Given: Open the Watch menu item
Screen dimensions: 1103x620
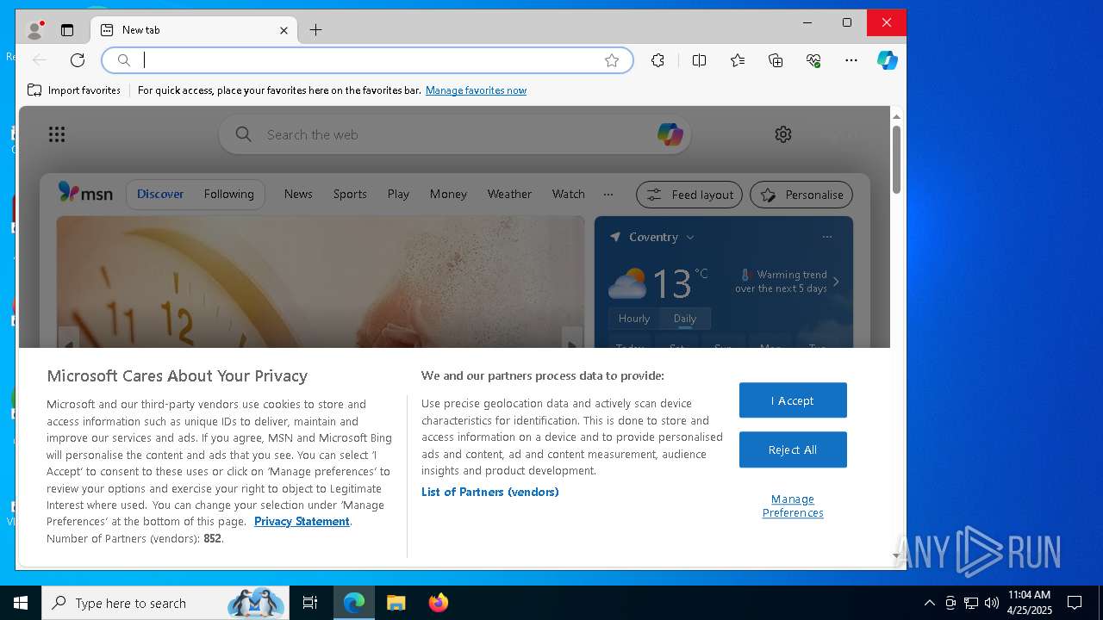Looking at the screenshot, I should pos(569,194).
